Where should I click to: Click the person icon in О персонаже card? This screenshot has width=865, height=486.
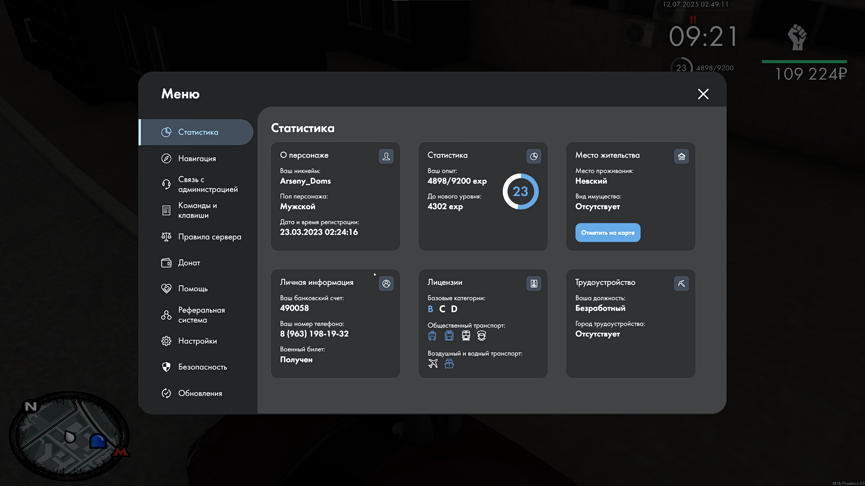click(x=386, y=156)
